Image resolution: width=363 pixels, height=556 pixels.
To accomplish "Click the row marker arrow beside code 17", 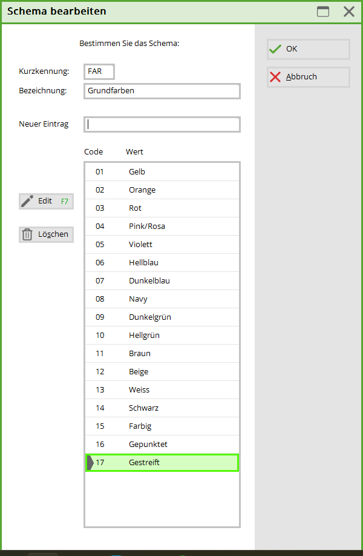I will point(90,463).
